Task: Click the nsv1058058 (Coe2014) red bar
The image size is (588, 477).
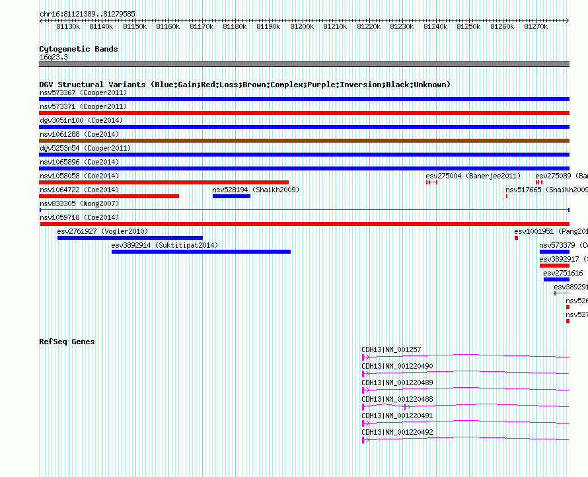Action: coord(164,182)
